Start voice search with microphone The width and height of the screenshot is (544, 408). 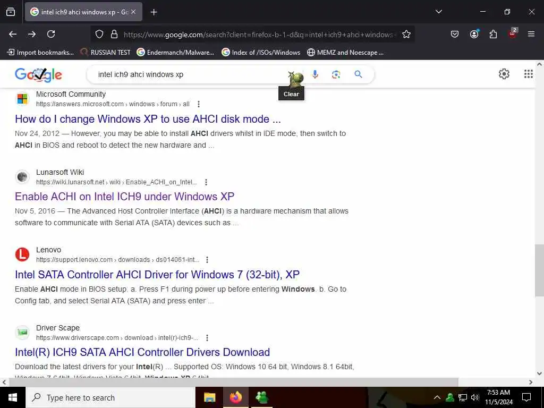(x=315, y=74)
